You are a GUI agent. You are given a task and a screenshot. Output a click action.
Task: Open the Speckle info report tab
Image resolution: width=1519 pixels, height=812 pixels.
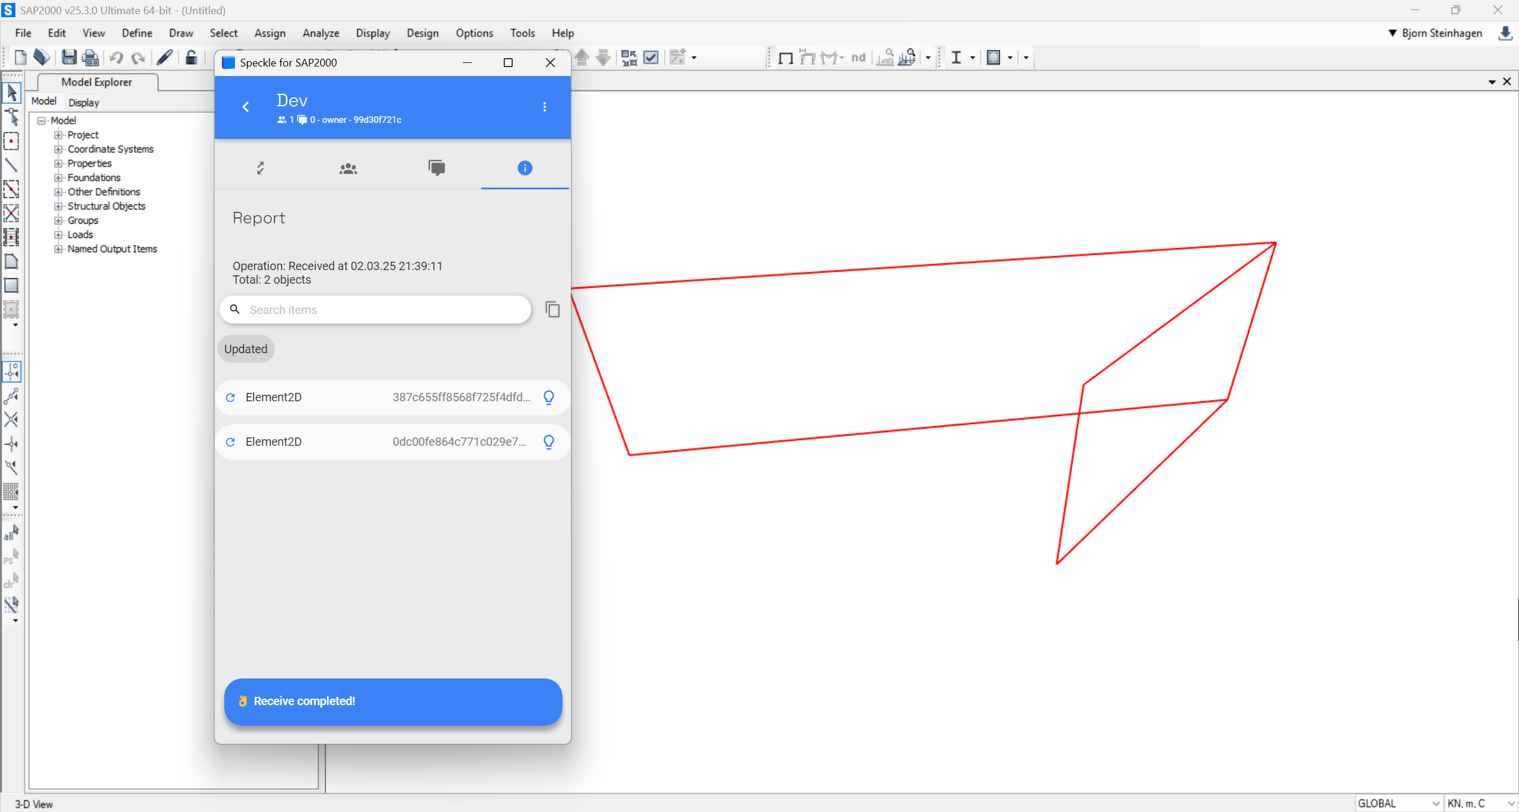coord(525,169)
